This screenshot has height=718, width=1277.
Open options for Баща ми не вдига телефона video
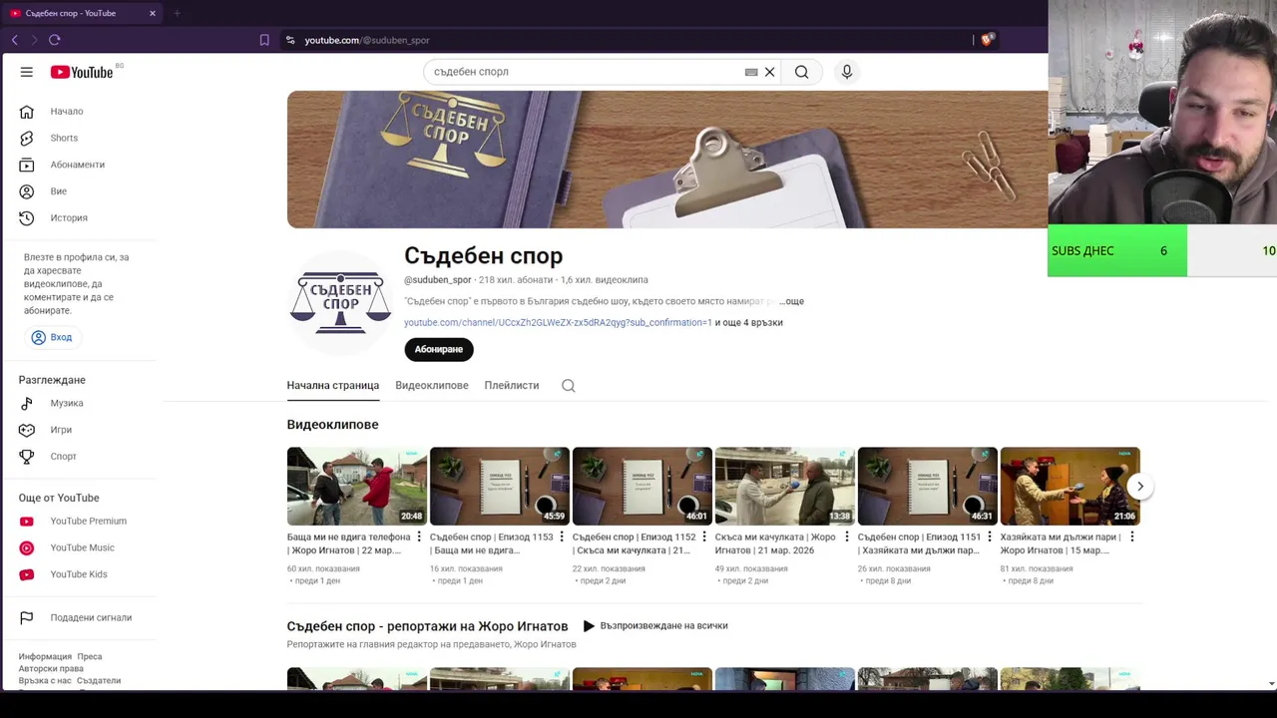[x=419, y=537]
